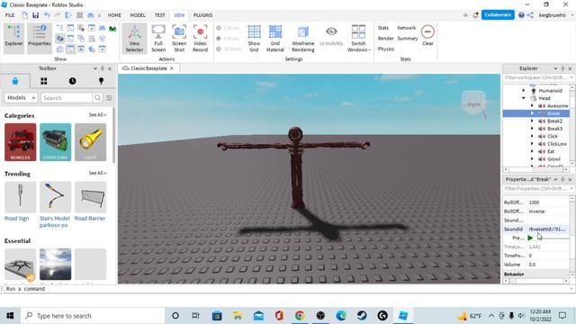Click the Share icon near username

(530, 15)
